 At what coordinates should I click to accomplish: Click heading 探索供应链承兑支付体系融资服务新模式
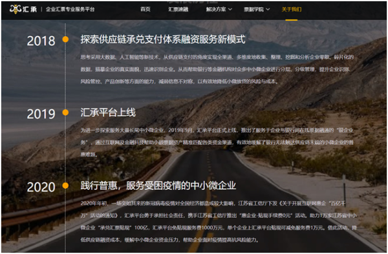click(x=163, y=39)
